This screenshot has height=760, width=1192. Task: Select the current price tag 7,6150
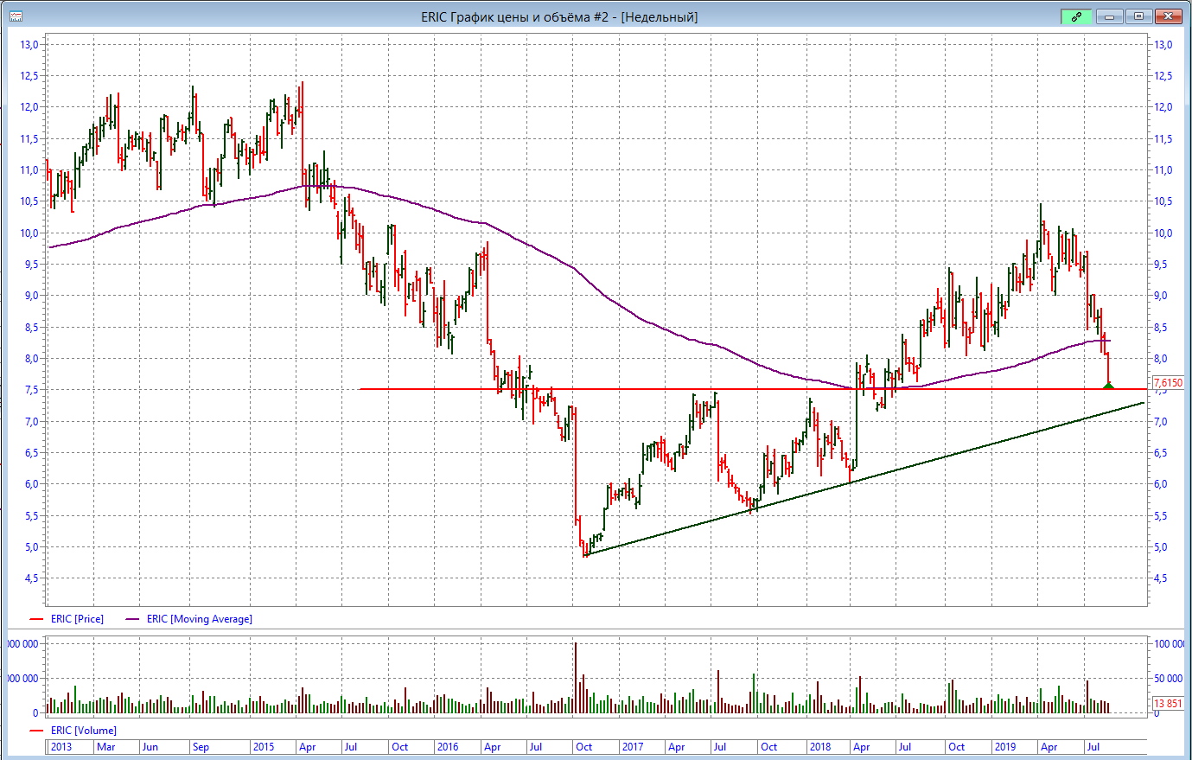1168,383
